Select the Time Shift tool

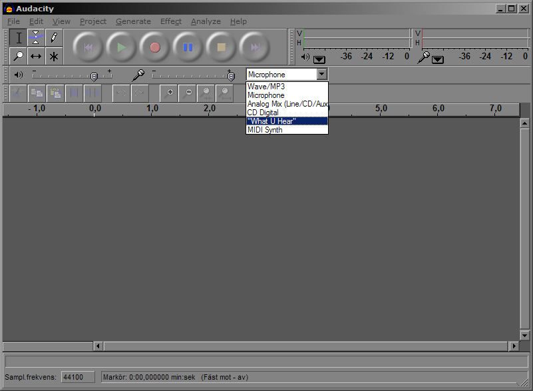37,56
